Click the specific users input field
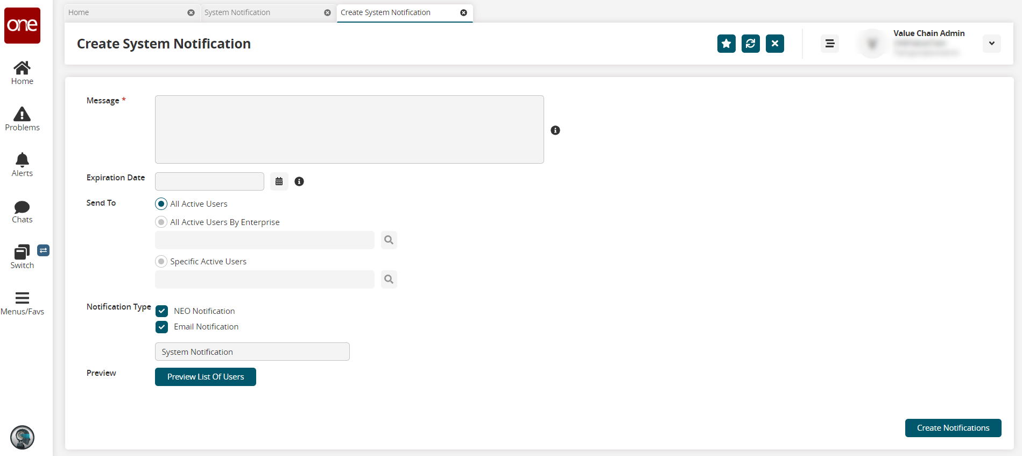 point(265,279)
